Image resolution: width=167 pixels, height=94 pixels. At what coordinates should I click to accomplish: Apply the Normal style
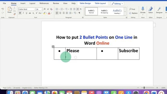point(91,11)
